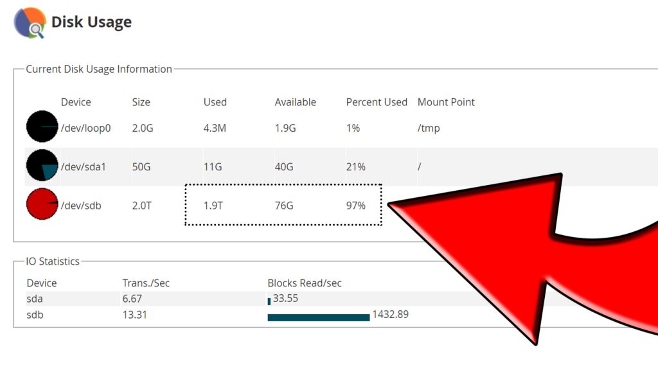Screen dimensions: 658x370
Task: Click the /dev/sdb device name
Action: click(80, 206)
